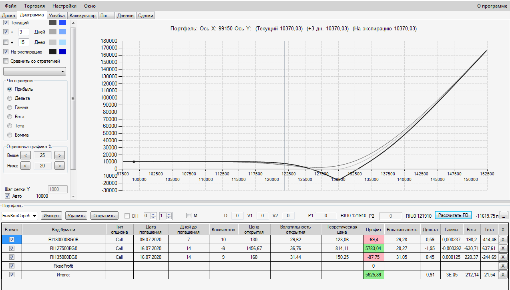Click the 3 days input field
The width and height of the screenshot is (510, 290).
point(24,32)
